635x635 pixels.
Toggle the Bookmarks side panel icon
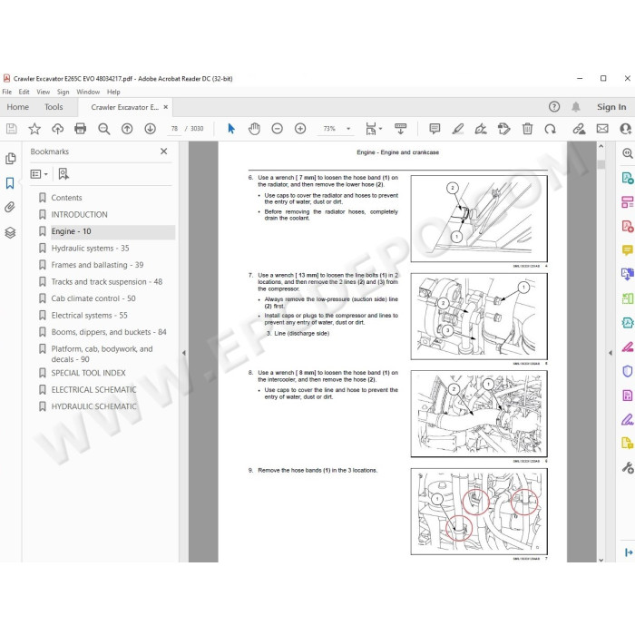(x=10, y=183)
